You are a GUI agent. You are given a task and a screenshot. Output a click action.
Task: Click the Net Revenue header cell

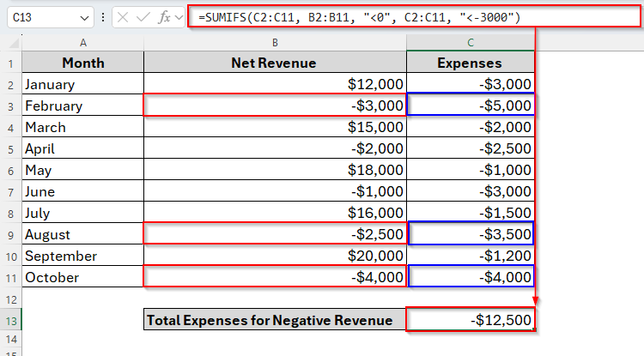(275, 63)
